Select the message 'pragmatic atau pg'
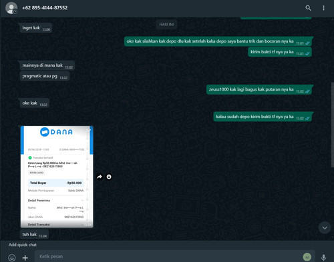This screenshot has height=262, width=334. (x=45, y=76)
